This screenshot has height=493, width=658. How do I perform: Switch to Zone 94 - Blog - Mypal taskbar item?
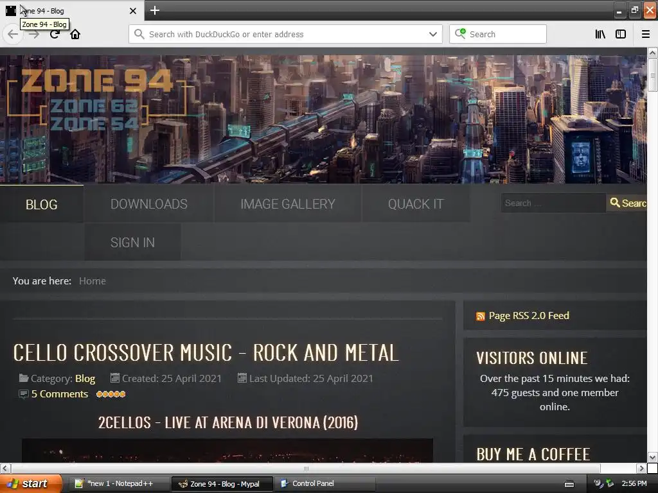pos(222,484)
